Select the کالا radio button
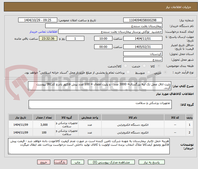Image resolution: width=198 pixels, height=169 pixels. click(x=159, y=66)
